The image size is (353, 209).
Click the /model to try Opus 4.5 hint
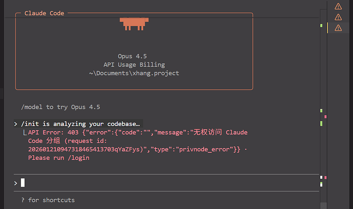[60, 107]
